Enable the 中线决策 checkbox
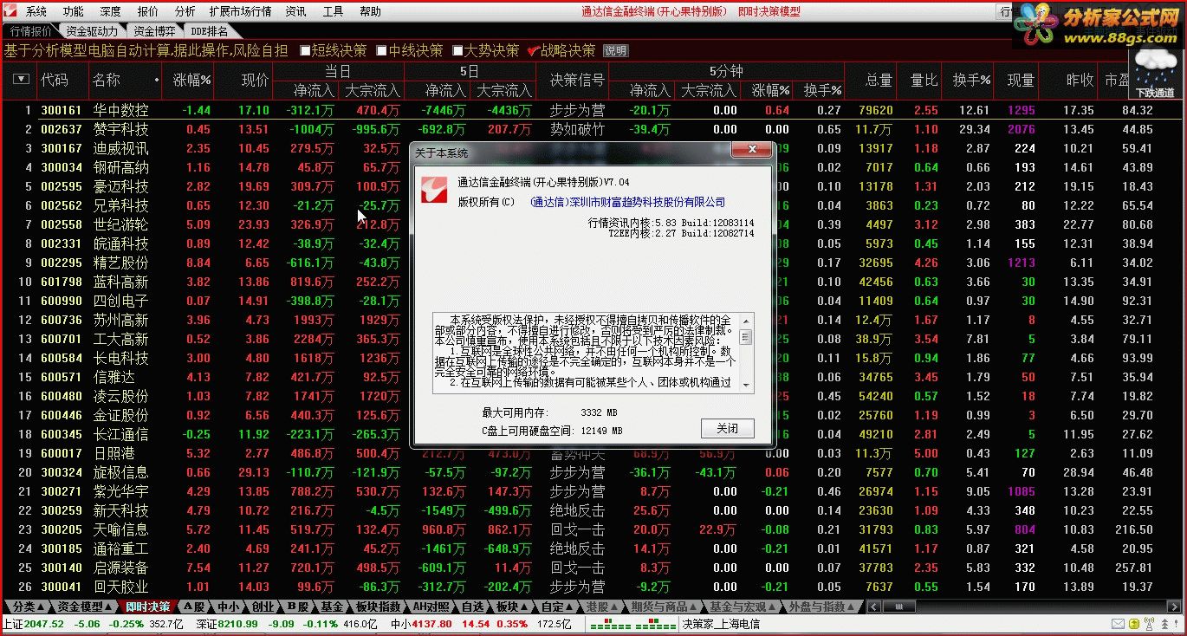The image size is (1187, 636). (381, 51)
